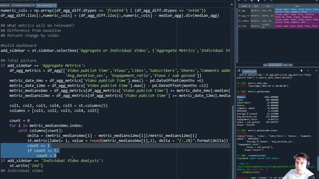
Task: Click the '## Percent change by video' comment
Action: (x=30, y=35)
